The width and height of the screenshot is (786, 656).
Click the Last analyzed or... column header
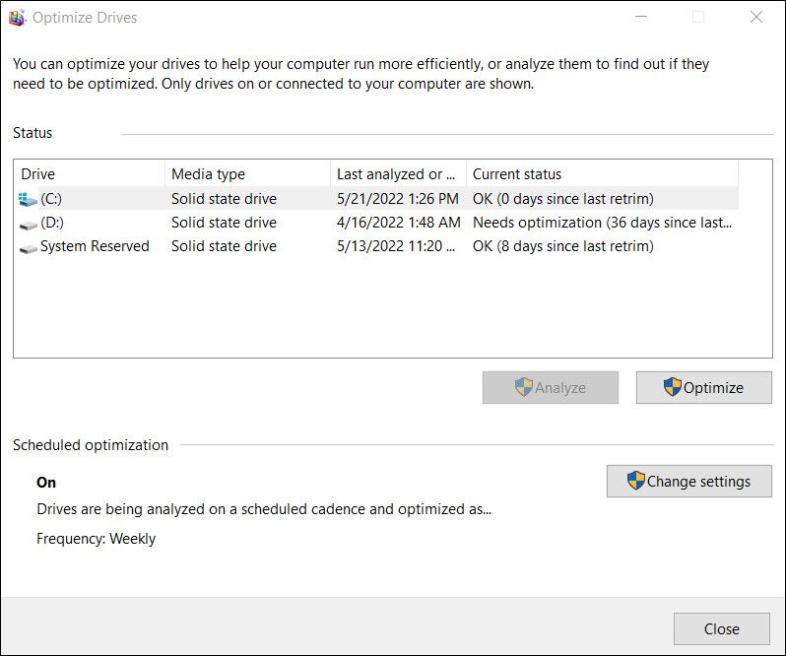(x=396, y=174)
